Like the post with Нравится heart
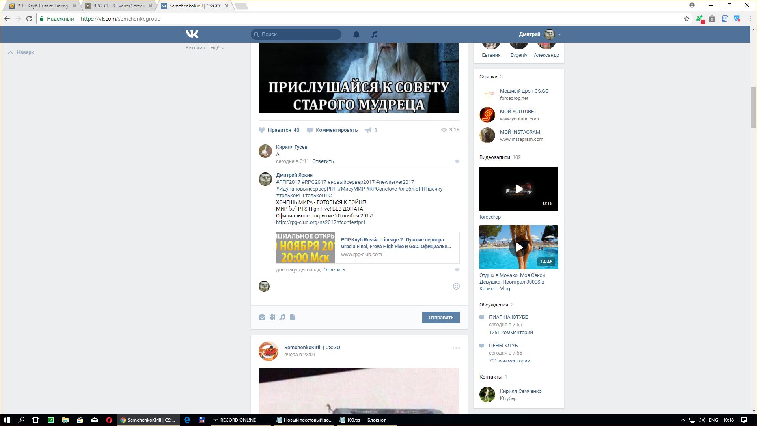The image size is (757, 426). (x=262, y=130)
